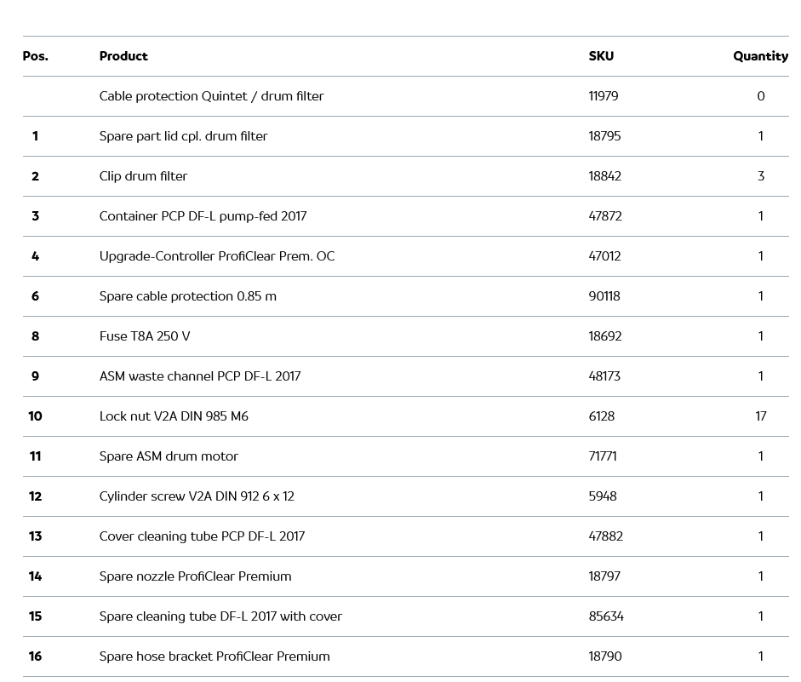Click the Product column header
801x682 pixels.
[x=123, y=56]
